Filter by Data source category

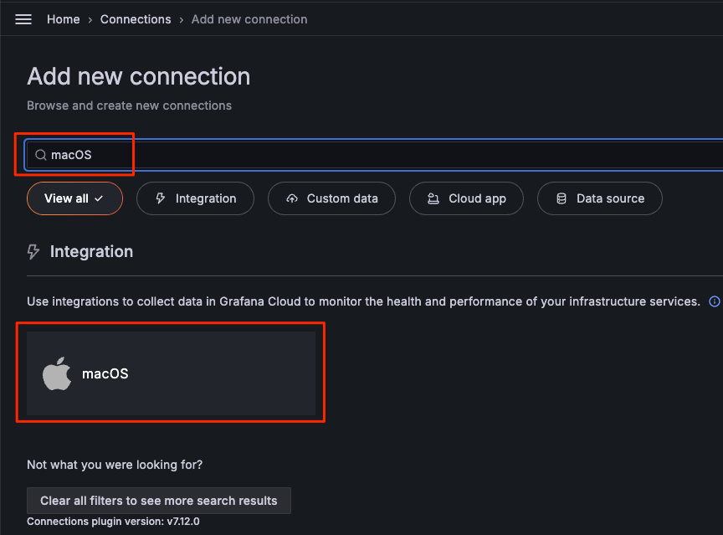599,198
